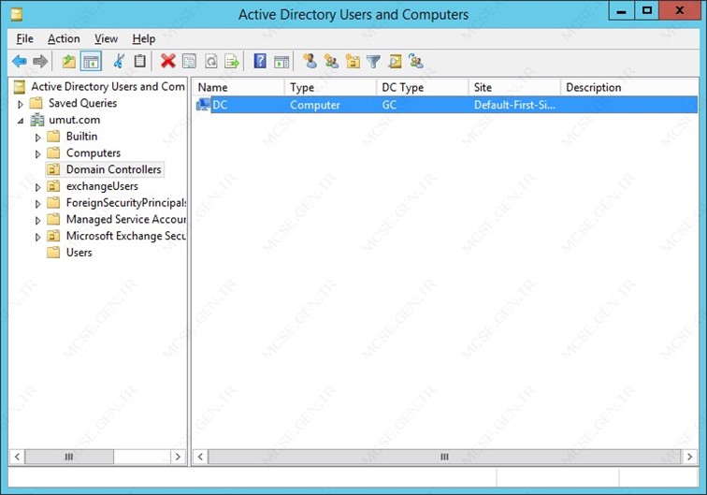Expand the exchangeUsers OU
707x495 pixels.
[x=37, y=187]
